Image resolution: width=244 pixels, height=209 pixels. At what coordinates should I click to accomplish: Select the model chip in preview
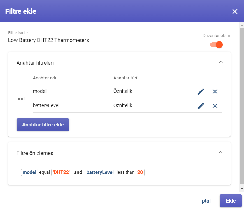29,172
